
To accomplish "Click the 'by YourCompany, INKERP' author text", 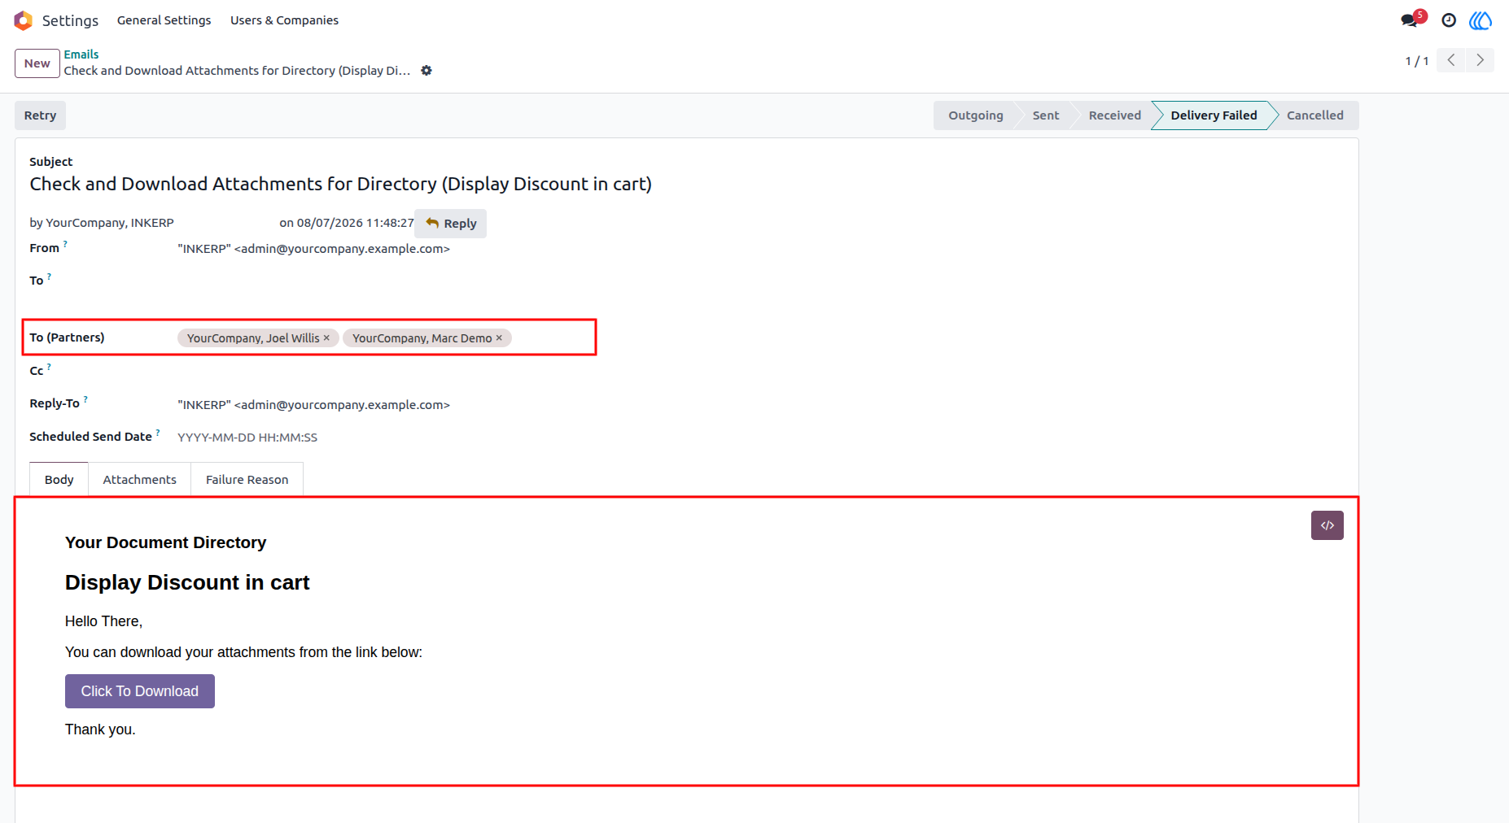I will [x=102, y=223].
